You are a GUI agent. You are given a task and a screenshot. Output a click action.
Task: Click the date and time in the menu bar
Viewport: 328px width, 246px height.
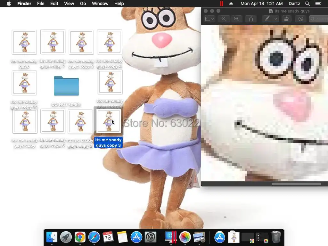point(261,4)
